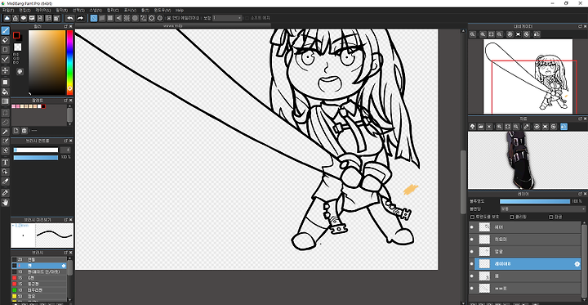
Task: Open the 파일 menu
Action: click(8, 11)
